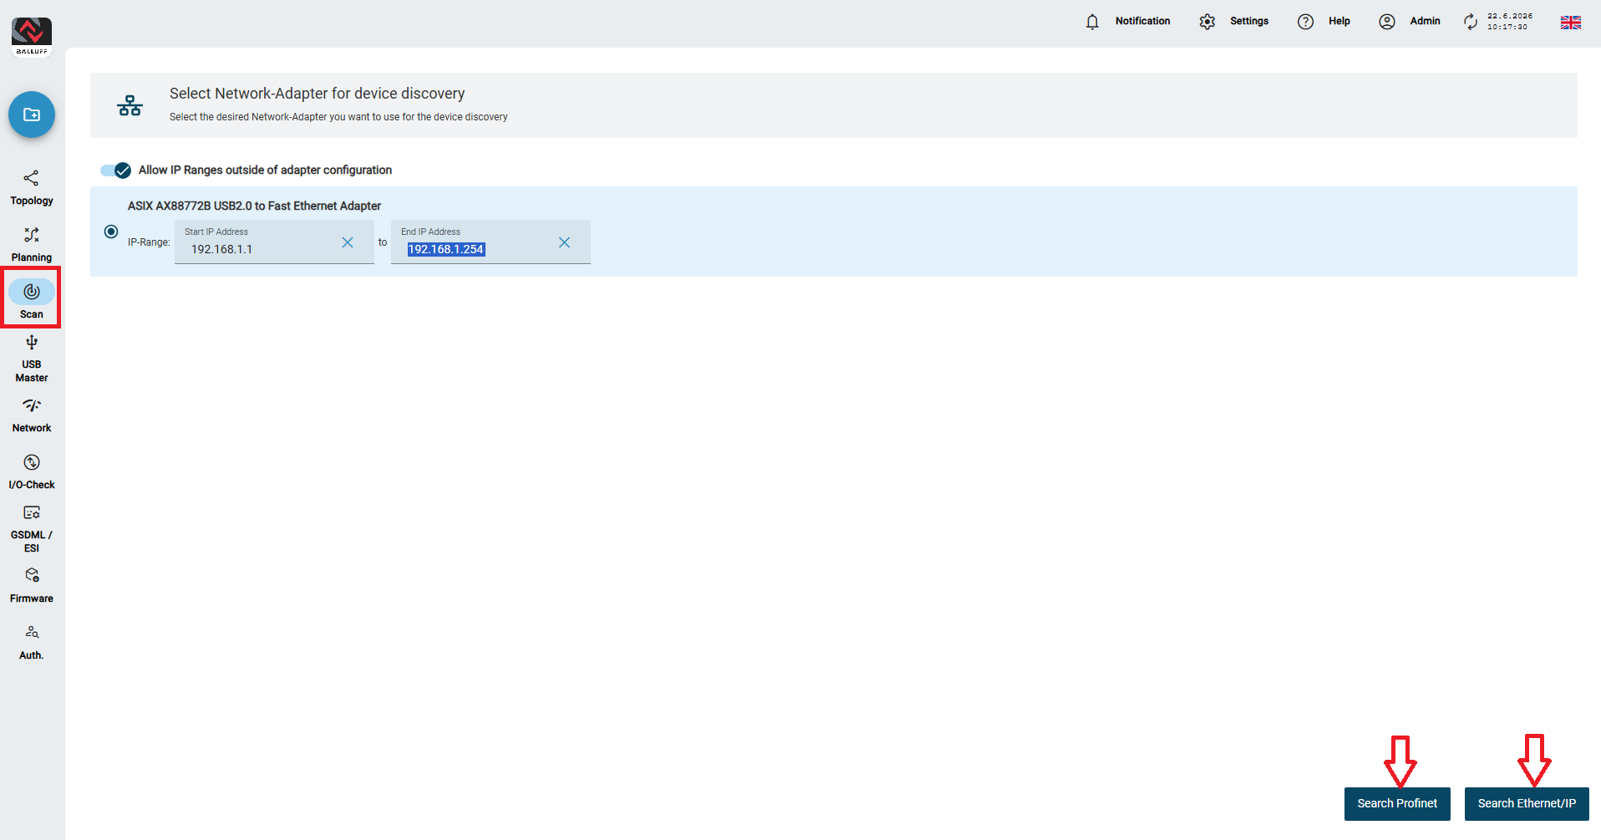Image resolution: width=1601 pixels, height=840 pixels.
Task: Open the Firmware sidebar item
Action: coord(32,586)
